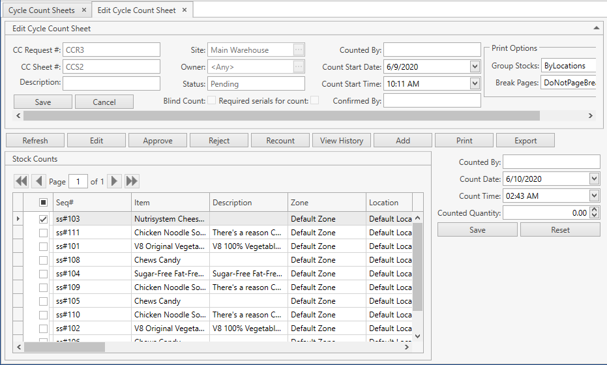Check the ss#111 row checkbox
Image resolution: width=607 pixels, height=365 pixels.
[x=43, y=233]
